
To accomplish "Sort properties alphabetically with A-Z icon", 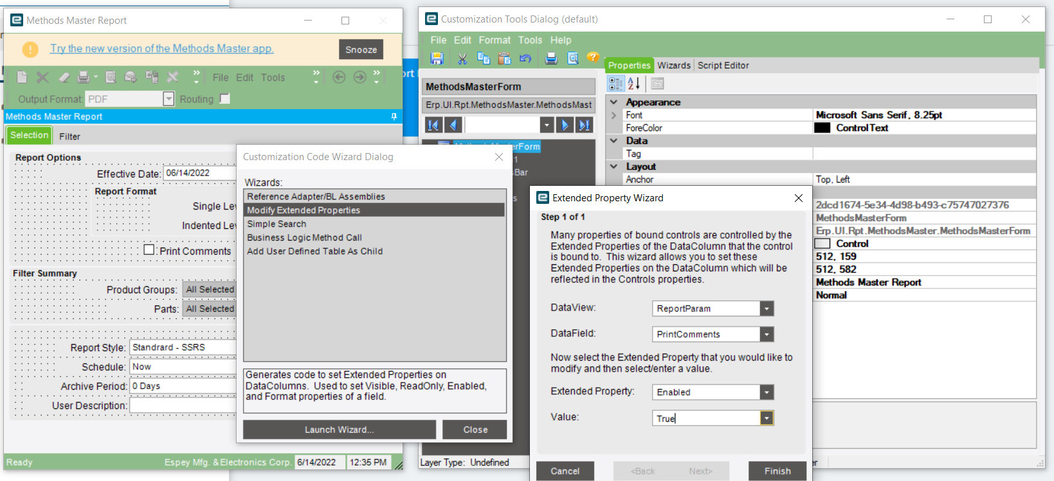I will tap(633, 84).
